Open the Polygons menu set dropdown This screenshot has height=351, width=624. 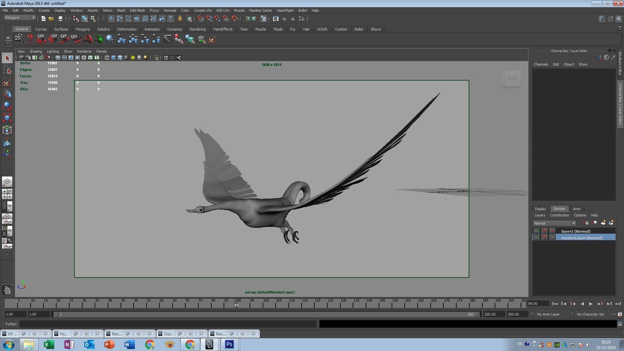(x=19, y=18)
